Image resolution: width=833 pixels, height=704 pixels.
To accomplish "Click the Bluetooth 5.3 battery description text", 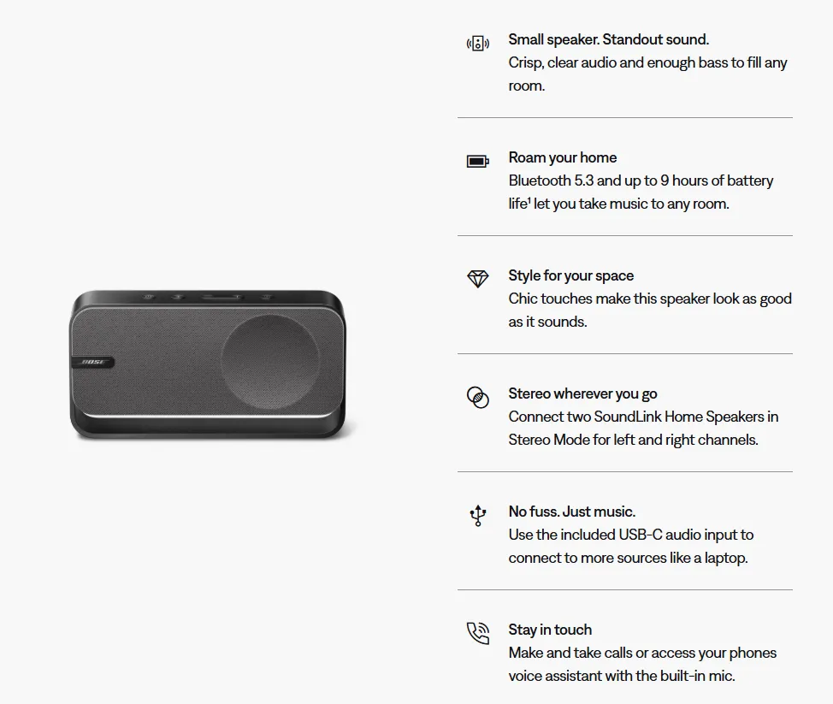I will [641, 192].
